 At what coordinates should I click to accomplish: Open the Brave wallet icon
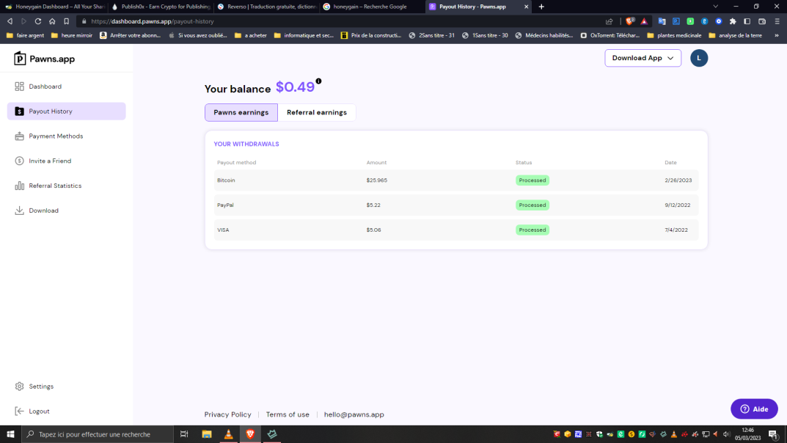(x=761, y=21)
